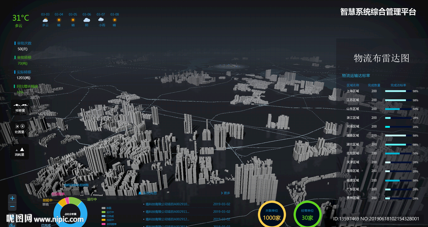Click the 20% value in the 海南区域 row
428x227 pixels.
[415, 171]
